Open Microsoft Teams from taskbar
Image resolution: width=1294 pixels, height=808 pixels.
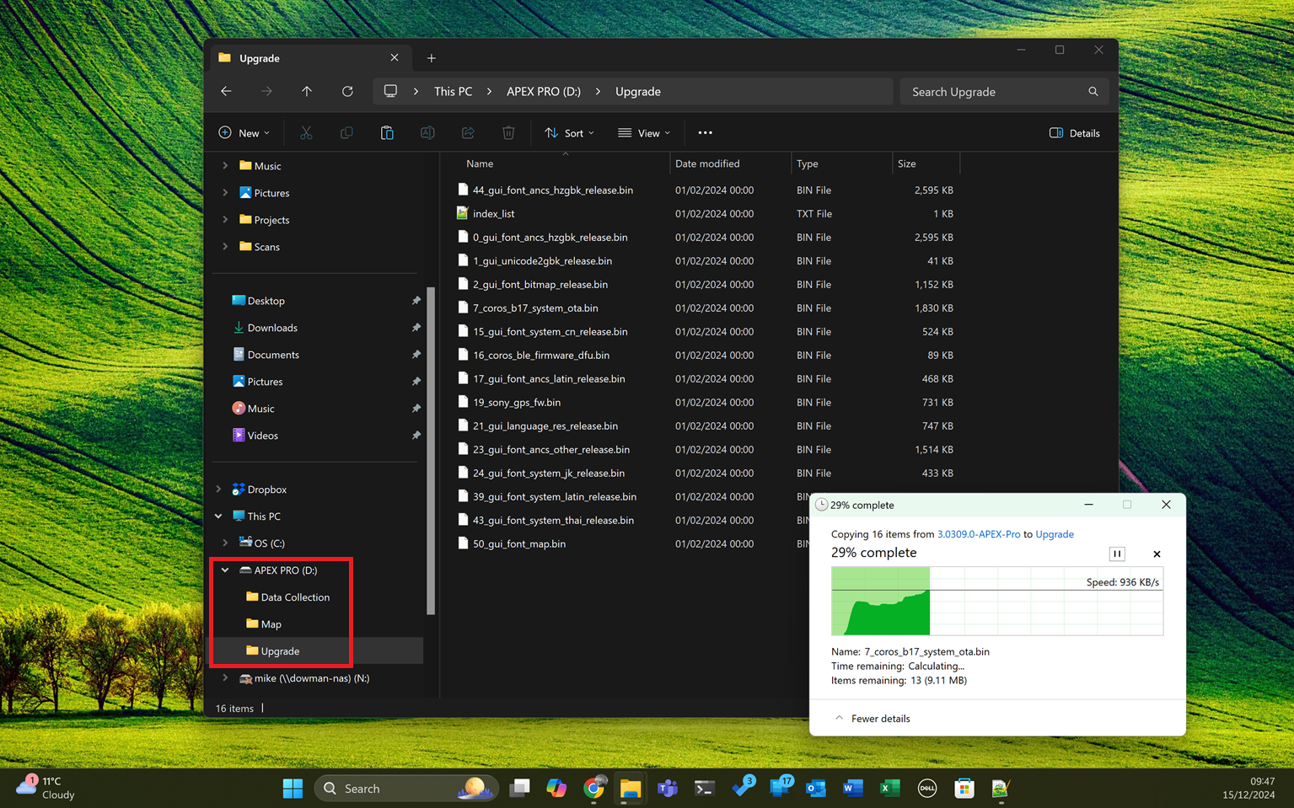[x=668, y=789]
